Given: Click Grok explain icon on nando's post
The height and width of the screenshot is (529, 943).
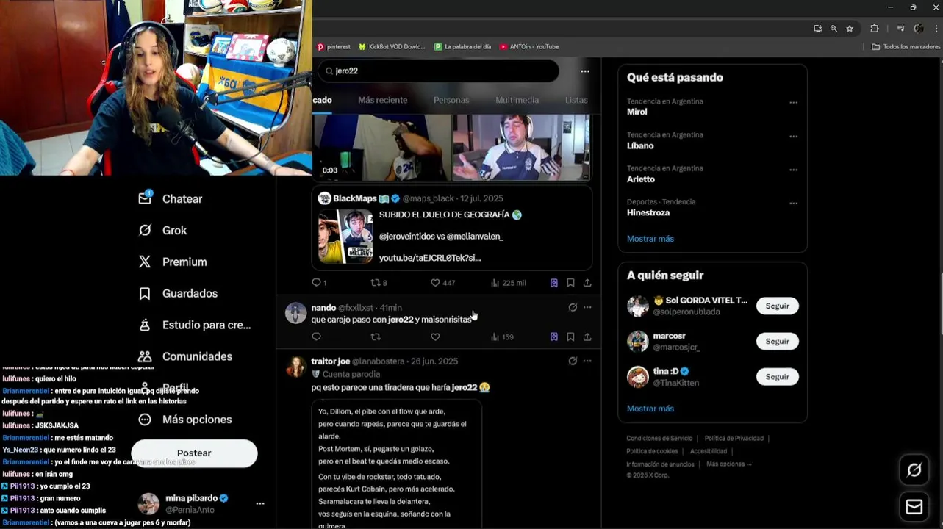Looking at the screenshot, I should point(573,307).
